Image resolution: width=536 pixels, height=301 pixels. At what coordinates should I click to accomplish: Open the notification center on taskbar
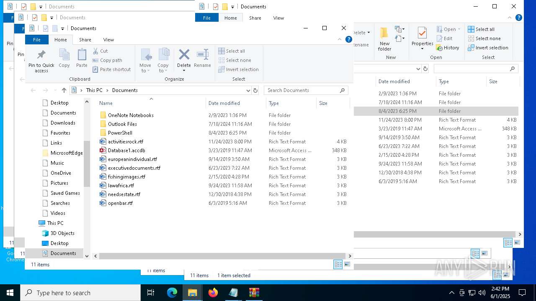click(x=522, y=293)
